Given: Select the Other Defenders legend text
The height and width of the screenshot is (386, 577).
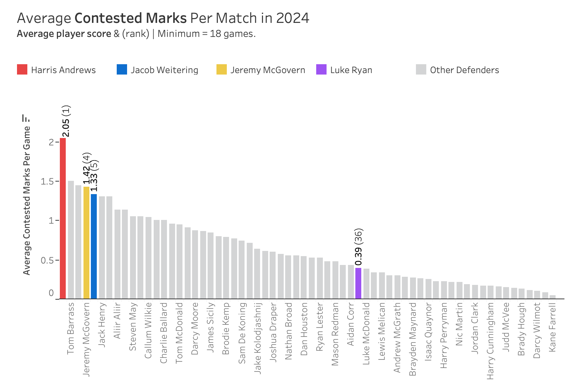Looking at the screenshot, I should click(x=464, y=70).
